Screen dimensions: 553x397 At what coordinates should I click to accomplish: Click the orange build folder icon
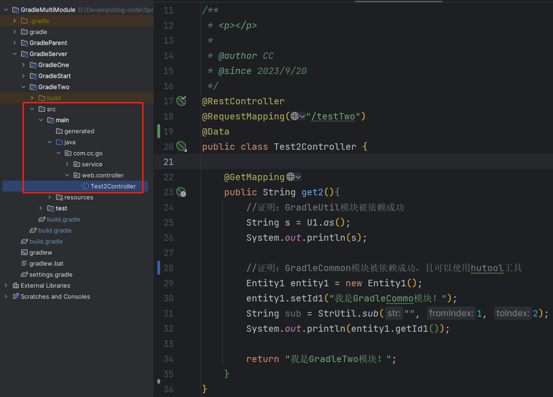(x=42, y=98)
